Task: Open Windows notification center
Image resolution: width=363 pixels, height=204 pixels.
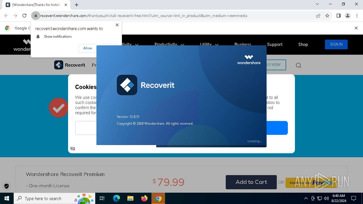Action: click(x=354, y=198)
